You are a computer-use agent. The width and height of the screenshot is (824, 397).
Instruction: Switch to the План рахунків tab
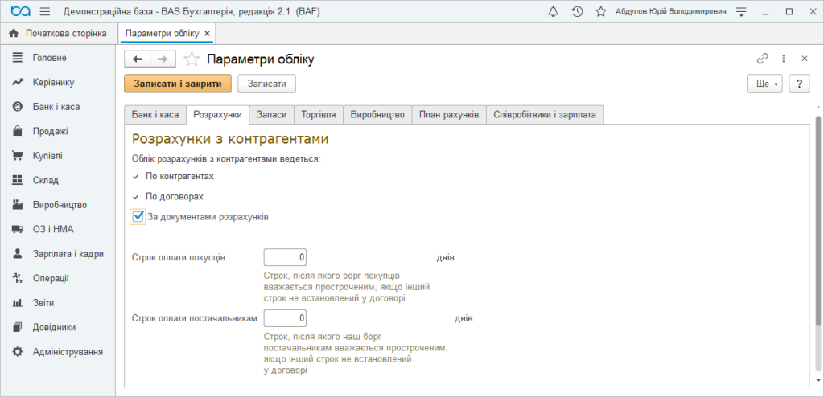pos(449,115)
